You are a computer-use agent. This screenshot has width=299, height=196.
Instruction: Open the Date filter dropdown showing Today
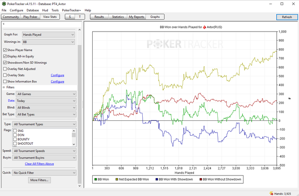46,101
